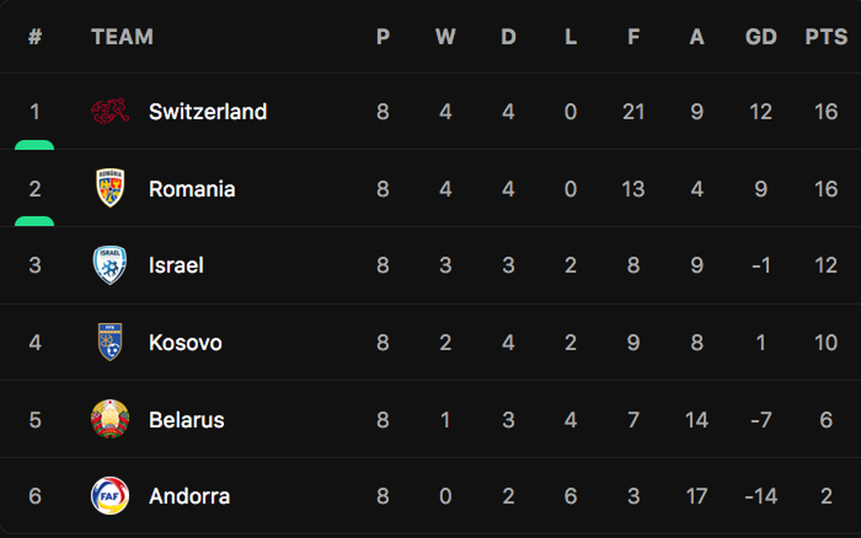Click the green qualification marker under position 1
The width and height of the screenshot is (861, 538).
tap(35, 145)
